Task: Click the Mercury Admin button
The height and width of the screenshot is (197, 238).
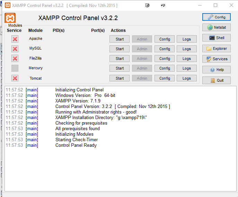Action: [142, 68]
